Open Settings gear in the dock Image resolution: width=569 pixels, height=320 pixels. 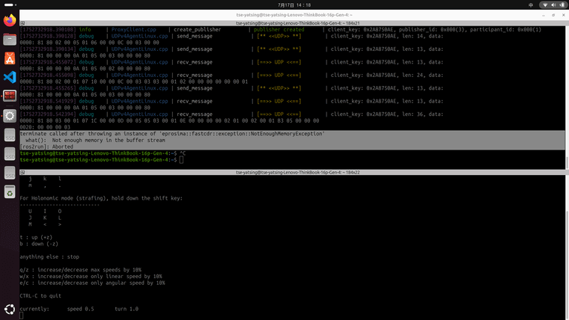click(x=10, y=116)
